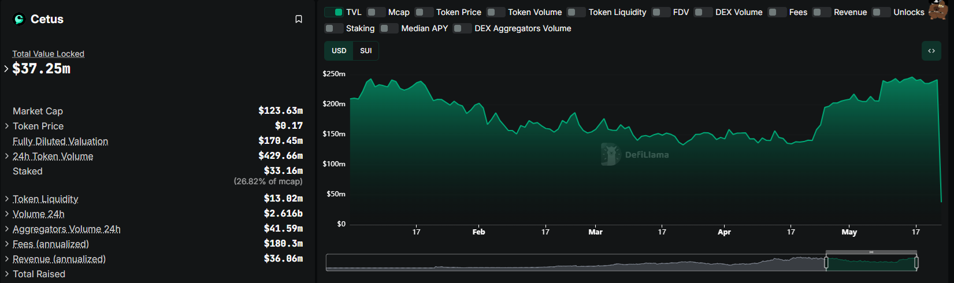954x283 pixels.
Task: Click the DefiLlama watermark on chart
Action: click(635, 155)
